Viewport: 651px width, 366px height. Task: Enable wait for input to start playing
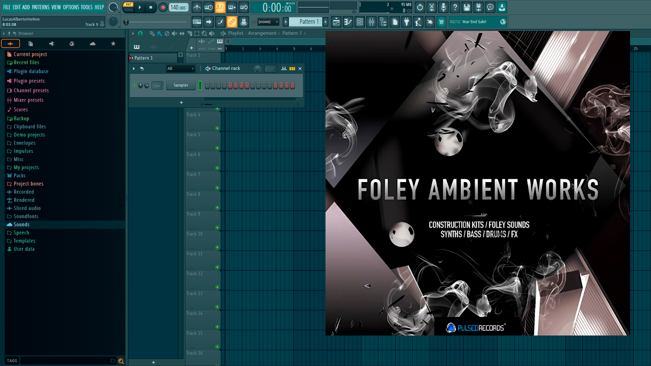coord(208,7)
